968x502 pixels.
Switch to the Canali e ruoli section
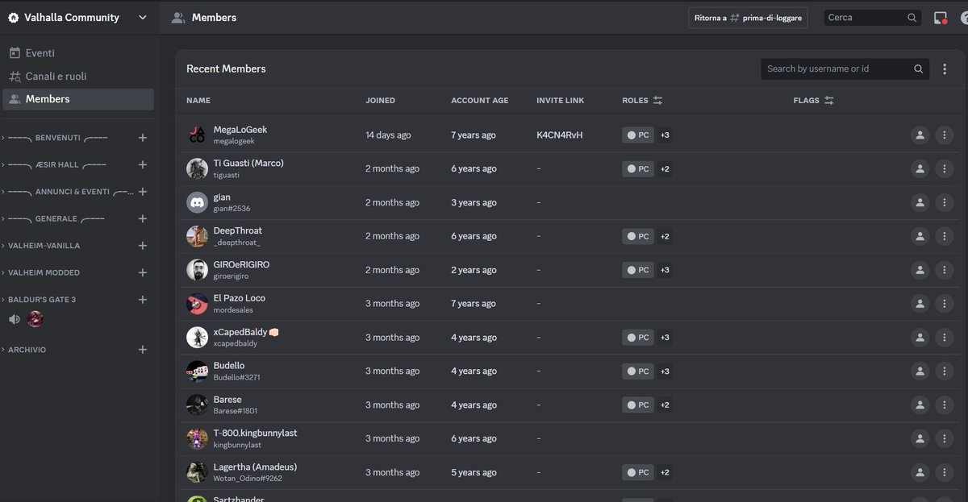55,75
